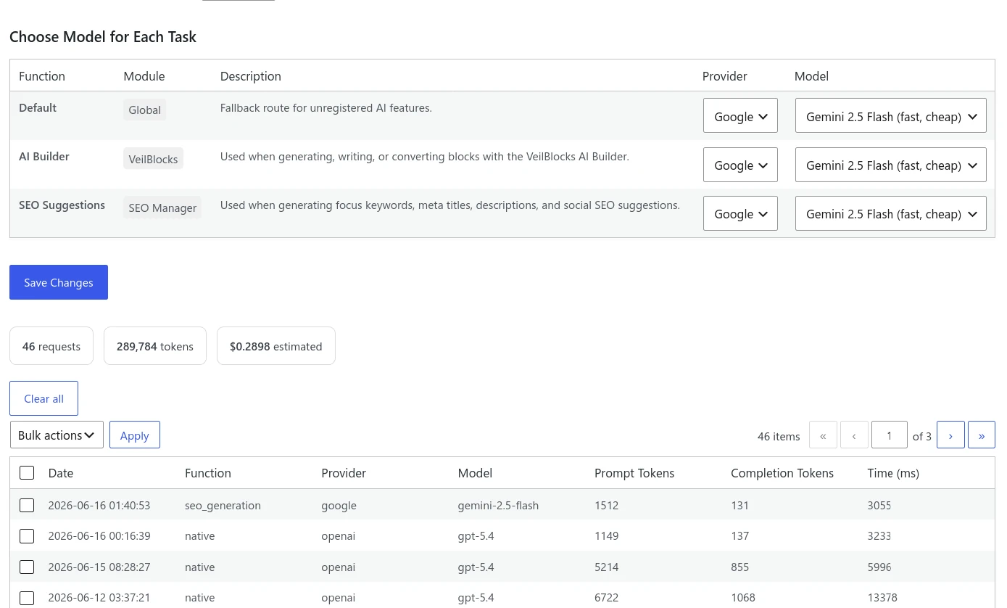Image resolution: width=1007 pixels, height=608 pixels.
Task: Check the 2026-06-15 08:28:27 log entry
Action: click(27, 567)
